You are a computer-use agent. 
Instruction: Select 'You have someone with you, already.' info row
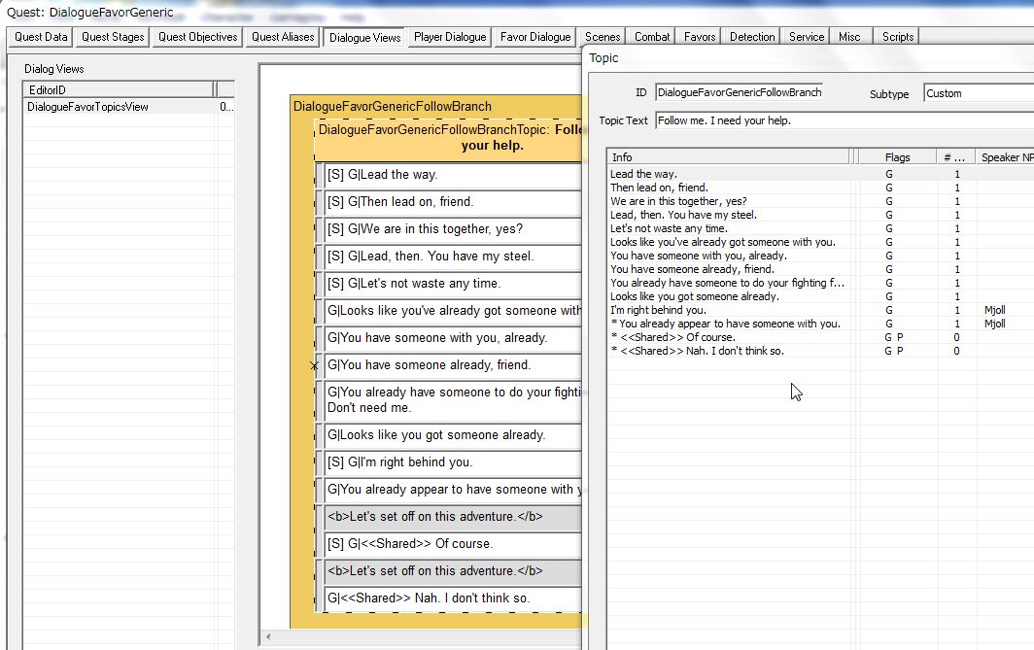click(820, 256)
